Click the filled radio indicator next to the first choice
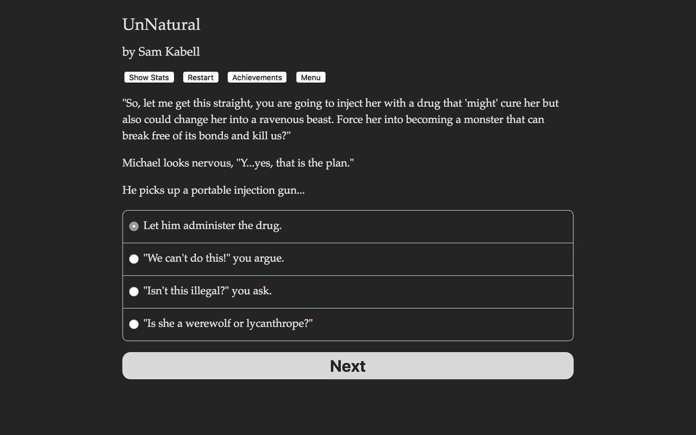The height and width of the screenshot is (435, 696). 134,226
